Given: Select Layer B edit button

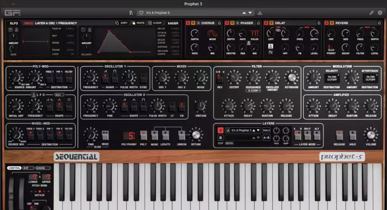Looking at the screenshot, I should (221, 138).
